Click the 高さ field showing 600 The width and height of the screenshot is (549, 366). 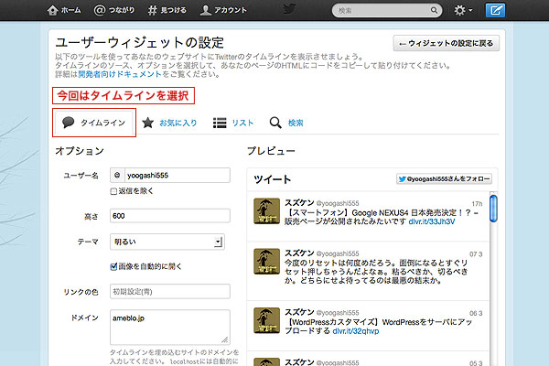coord(170,216)
